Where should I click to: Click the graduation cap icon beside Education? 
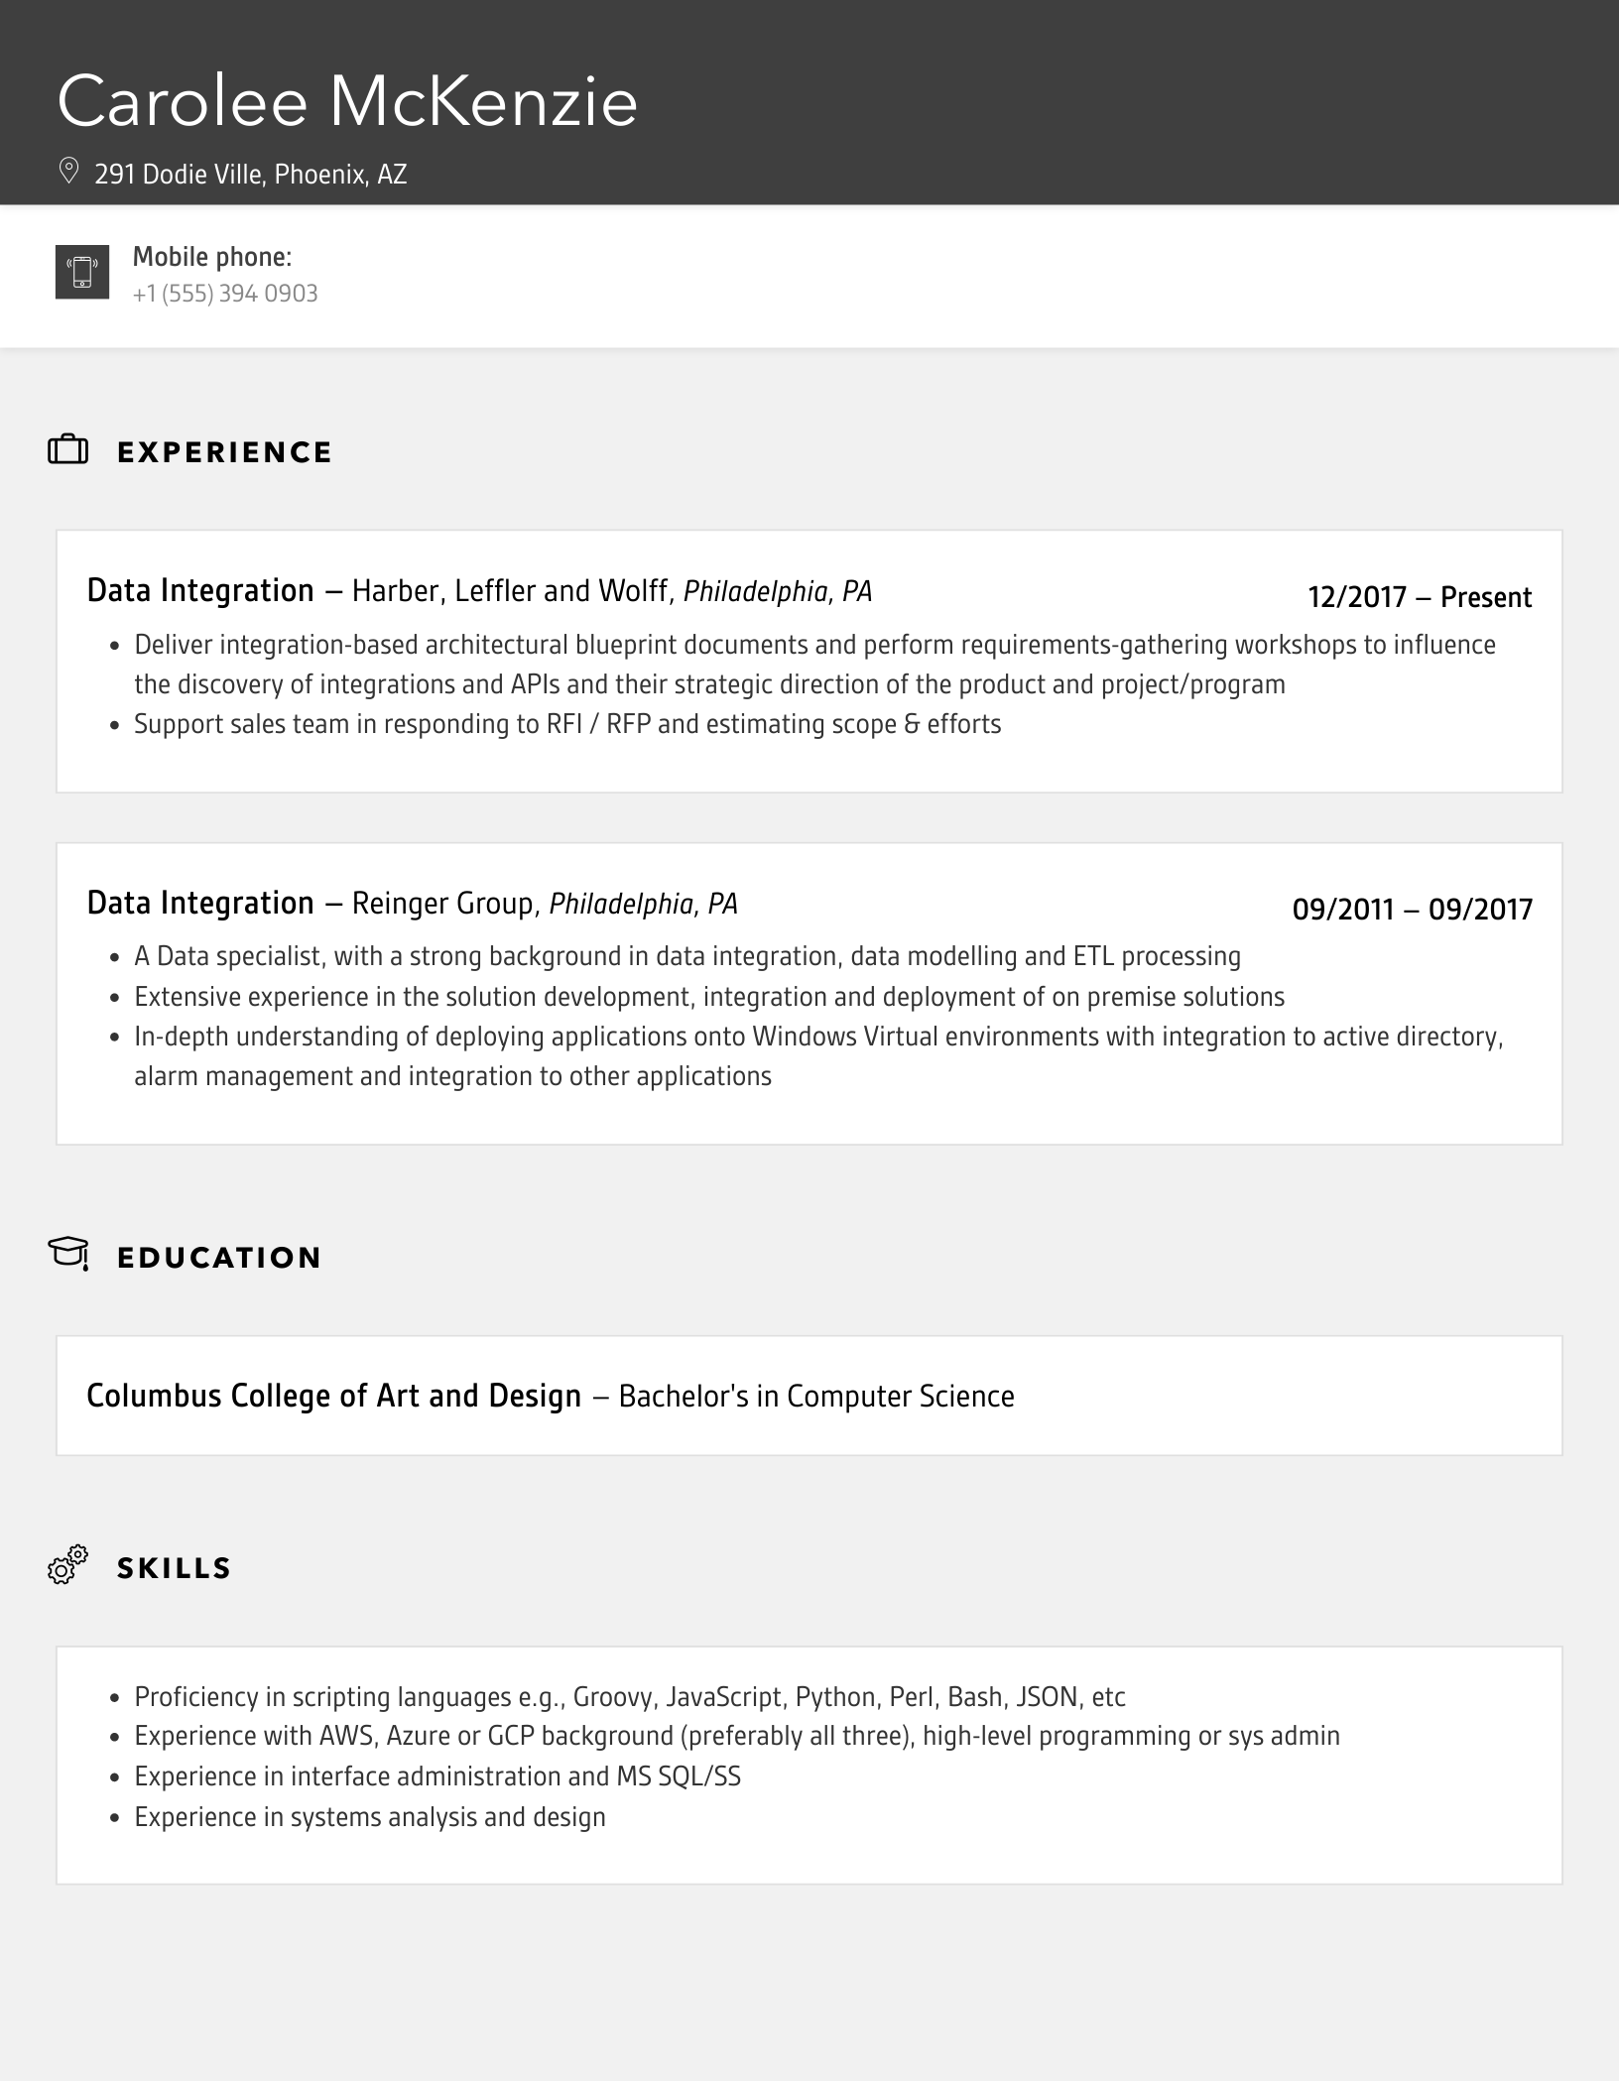(68, 1254)
